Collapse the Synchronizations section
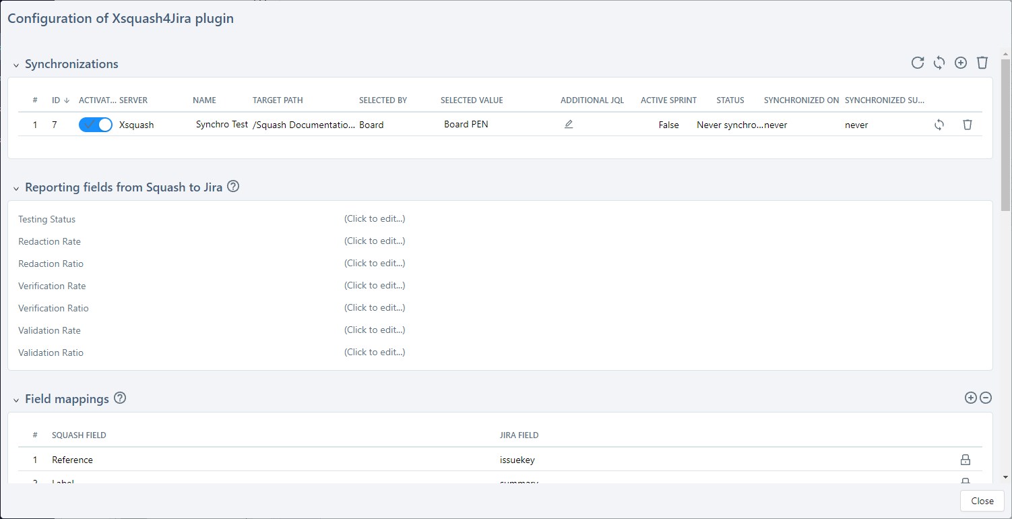 tap(15, 64)
